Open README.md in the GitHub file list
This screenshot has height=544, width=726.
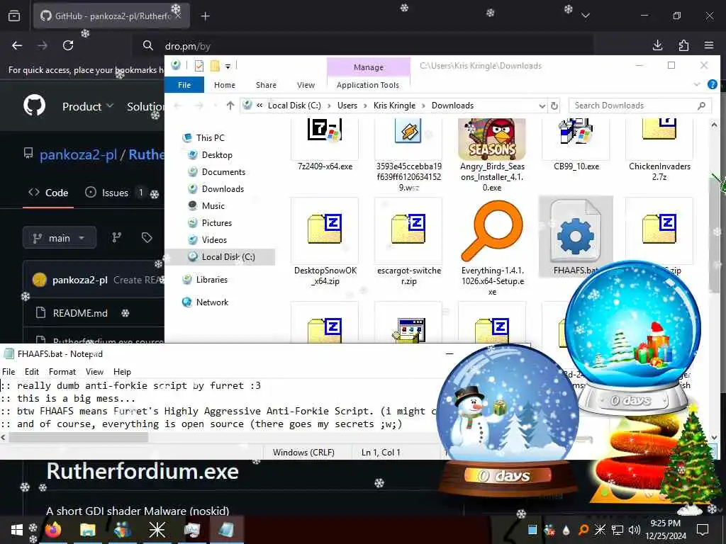pyautogui.click(x=80, y=313)
